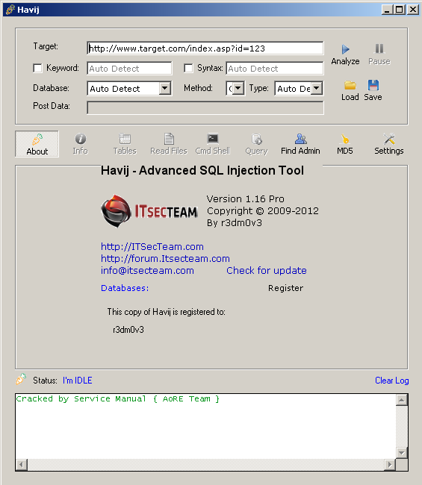The height and width of the screenshot is (485, 422).
Task: Open the Read Files tab
Action: 169,144
